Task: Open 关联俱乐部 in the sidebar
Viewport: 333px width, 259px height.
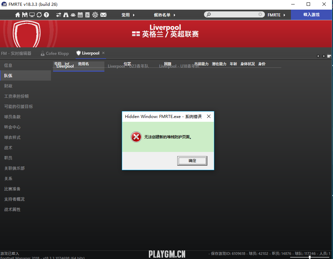Action: point(25,168)
